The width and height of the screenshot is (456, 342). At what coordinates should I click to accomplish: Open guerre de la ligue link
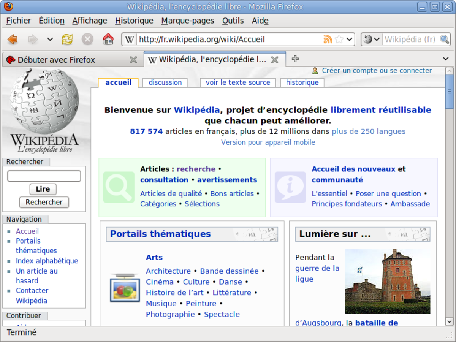317,274
